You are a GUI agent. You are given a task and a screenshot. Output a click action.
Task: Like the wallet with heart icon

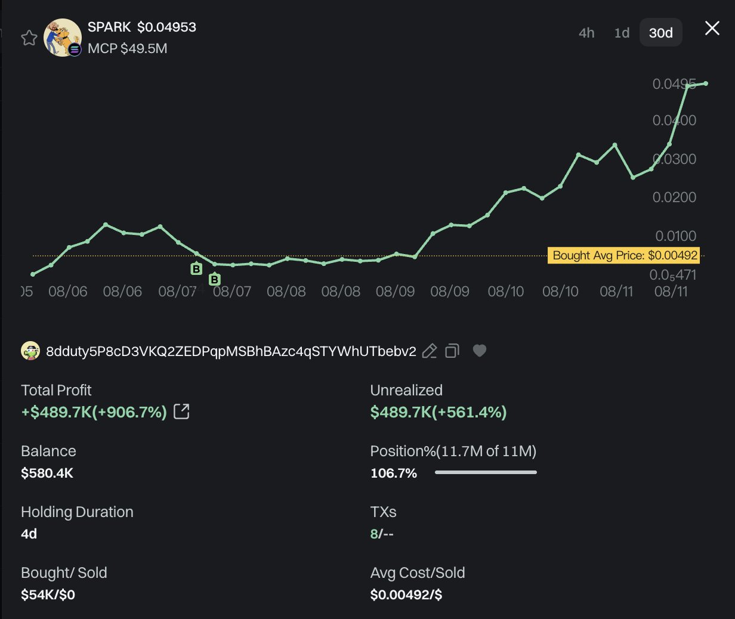point(480,351)
